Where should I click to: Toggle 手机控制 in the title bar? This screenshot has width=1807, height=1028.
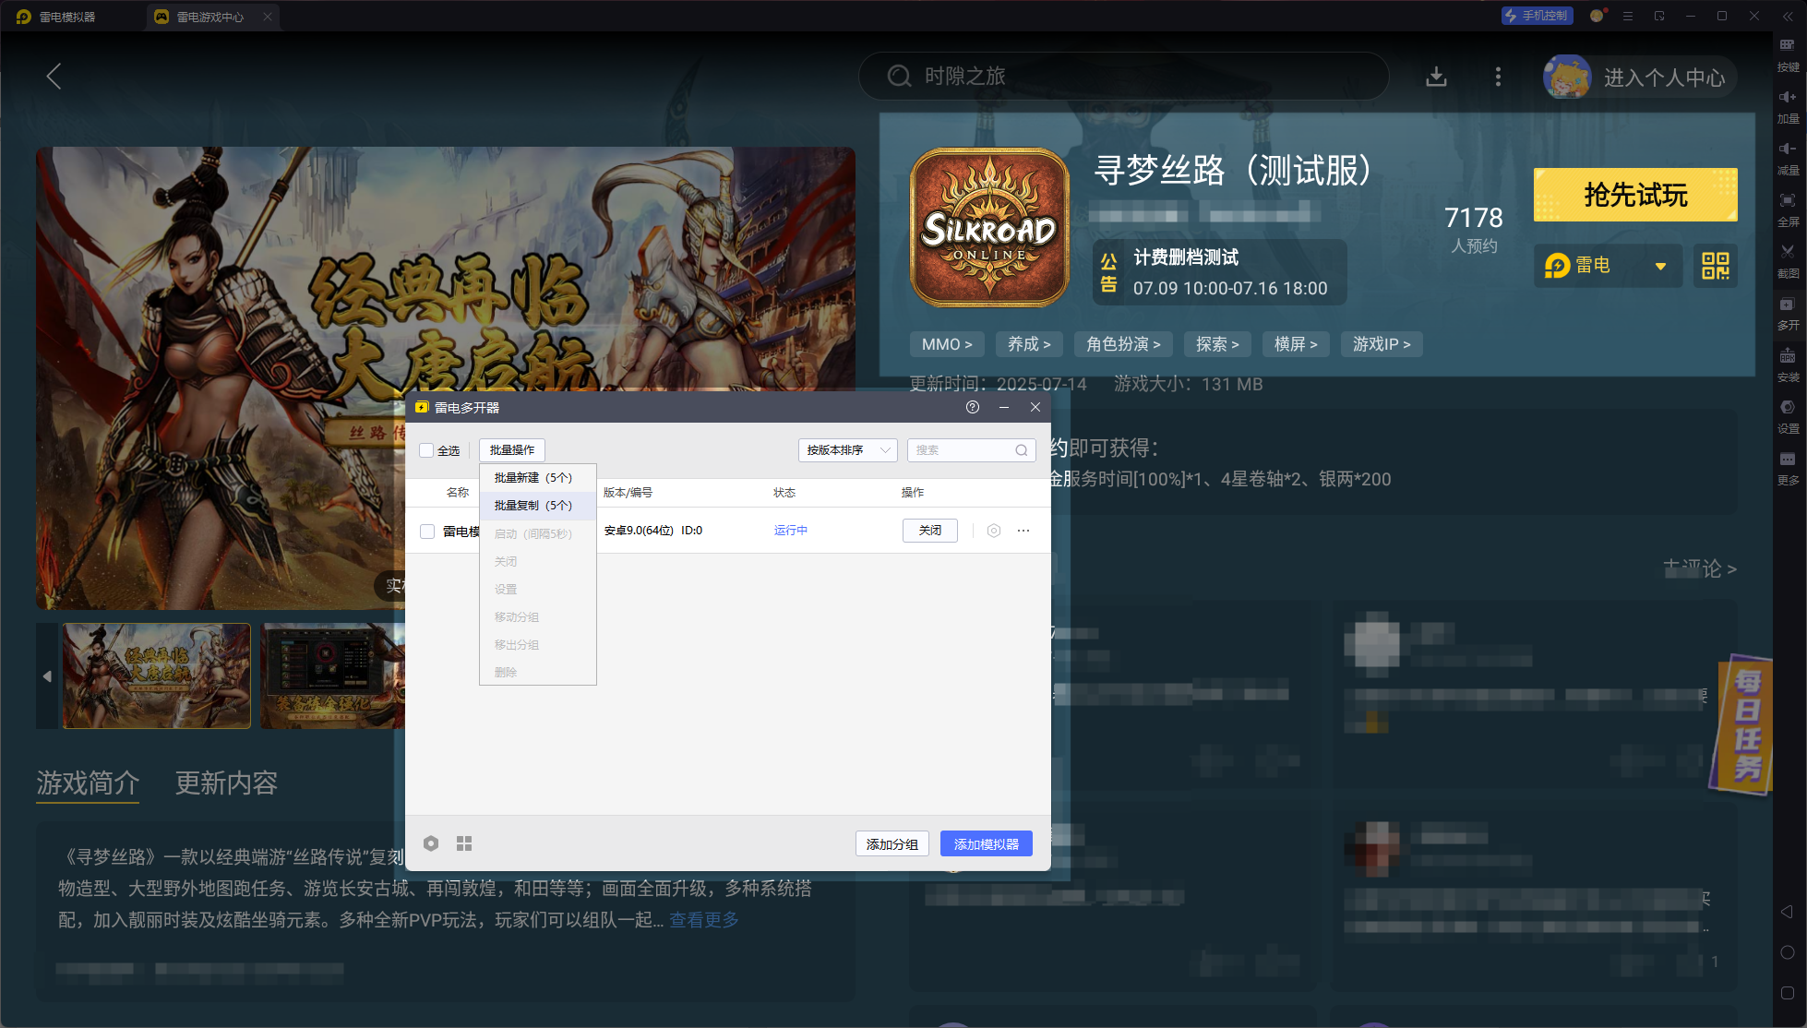[1536, 16]
